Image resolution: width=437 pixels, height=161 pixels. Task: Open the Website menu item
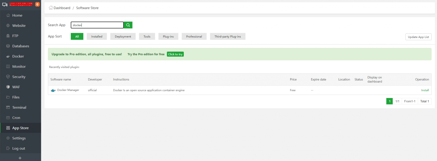pos(19,26)
